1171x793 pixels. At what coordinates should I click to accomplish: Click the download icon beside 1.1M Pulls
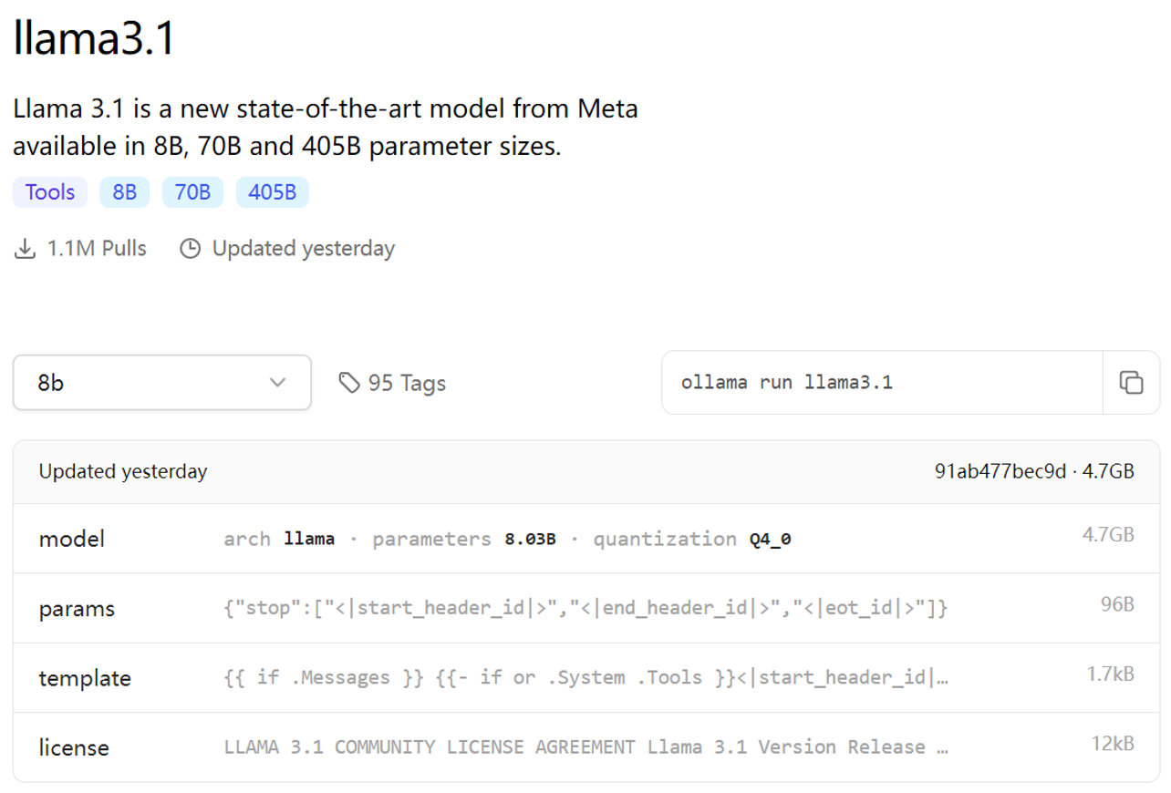(26, 248)
